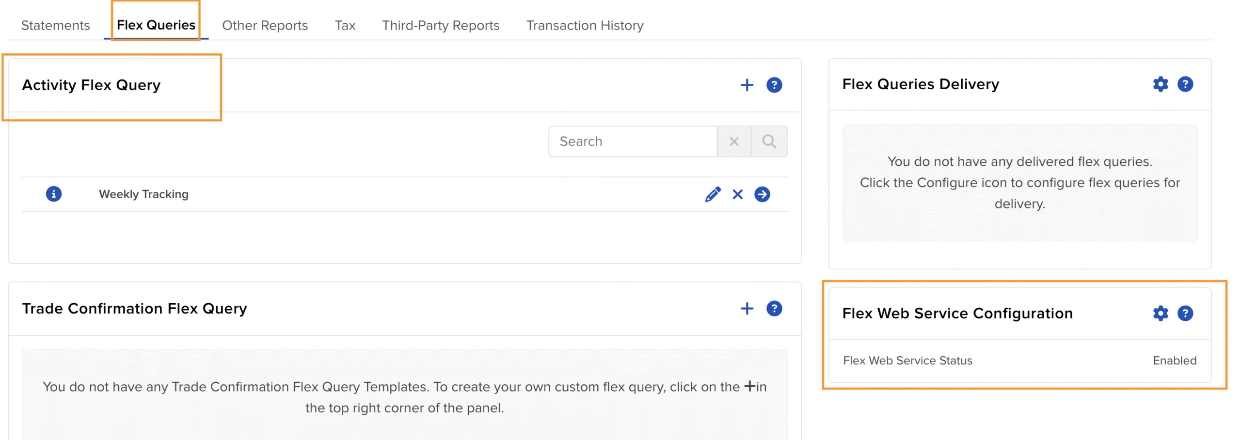Select the Transaction History tab
The width and height of the screenshot is (1241, 440).
coord(585,25)
